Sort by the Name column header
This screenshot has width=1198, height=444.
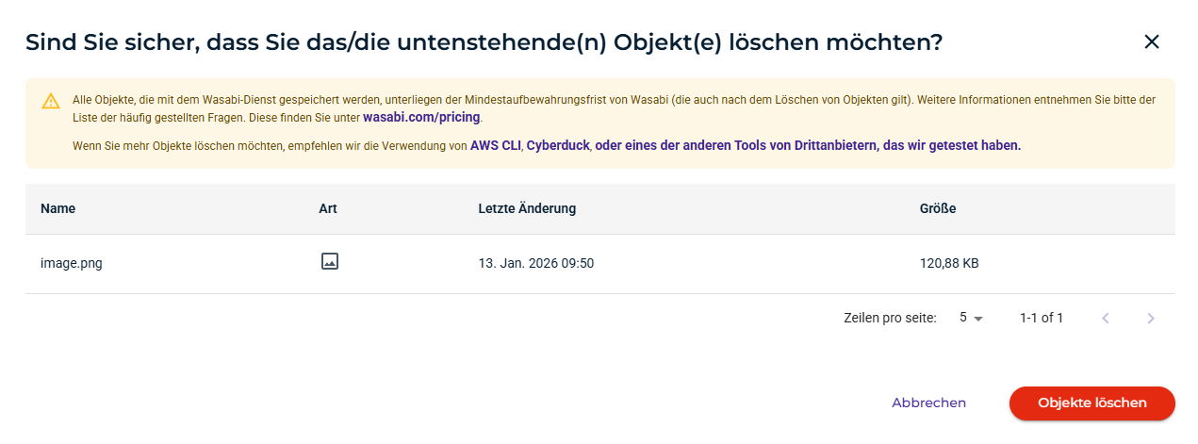[x=58, y=208]
